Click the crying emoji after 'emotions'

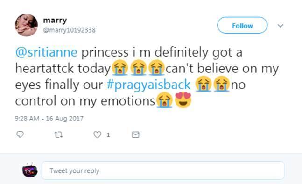pyautogui.click(x=164, y=100)
